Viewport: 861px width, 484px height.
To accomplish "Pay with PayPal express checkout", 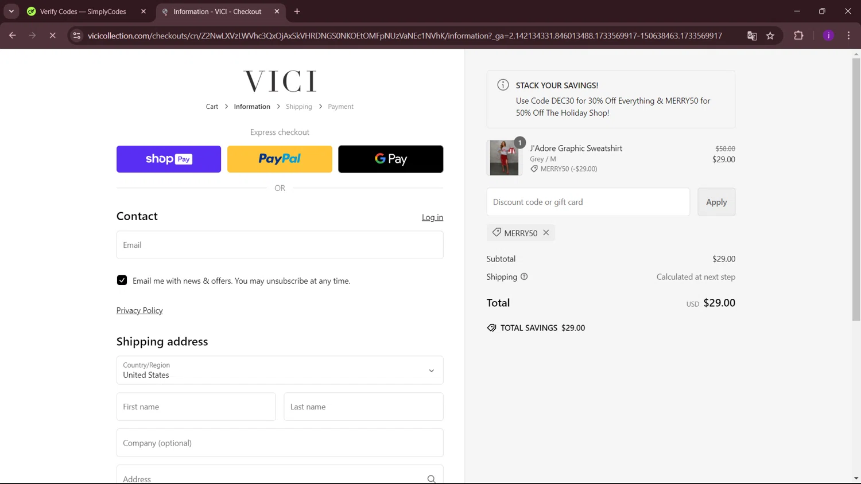I will coord(280,159).
